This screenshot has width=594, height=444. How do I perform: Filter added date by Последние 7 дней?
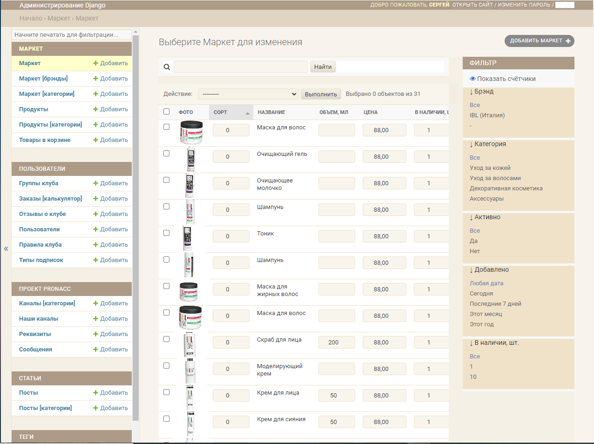[x=495, y=304]
